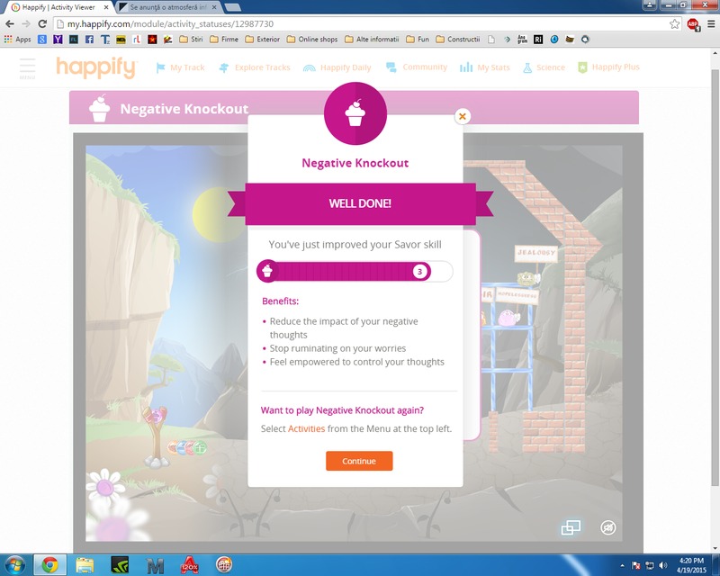Open the RI bookmark icon
The image size is (720, 576).
coord(538,40)
